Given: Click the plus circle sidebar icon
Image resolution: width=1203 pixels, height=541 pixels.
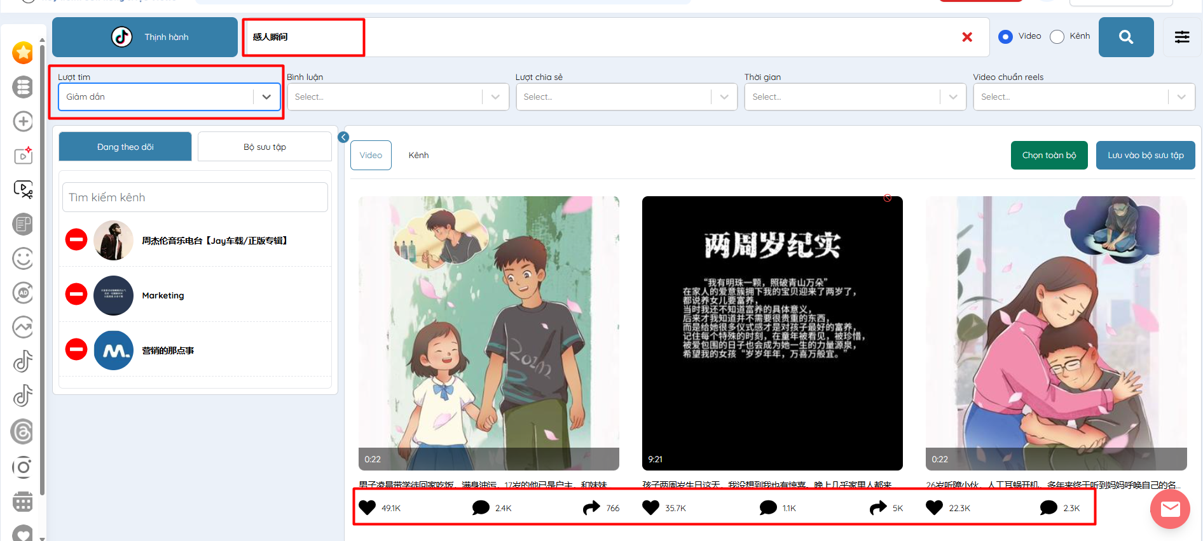Looking at the screenshot, I should pyautogui.click(x=23, y=121).
